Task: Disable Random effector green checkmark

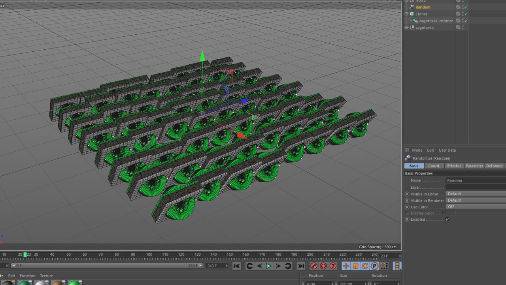Action: click(x=466, y=7)
